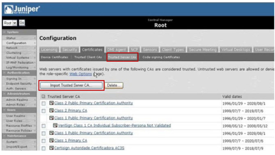The image size is (275, 155).
Task: Open the Virtual Desktops tab
Action: (236, 50)
